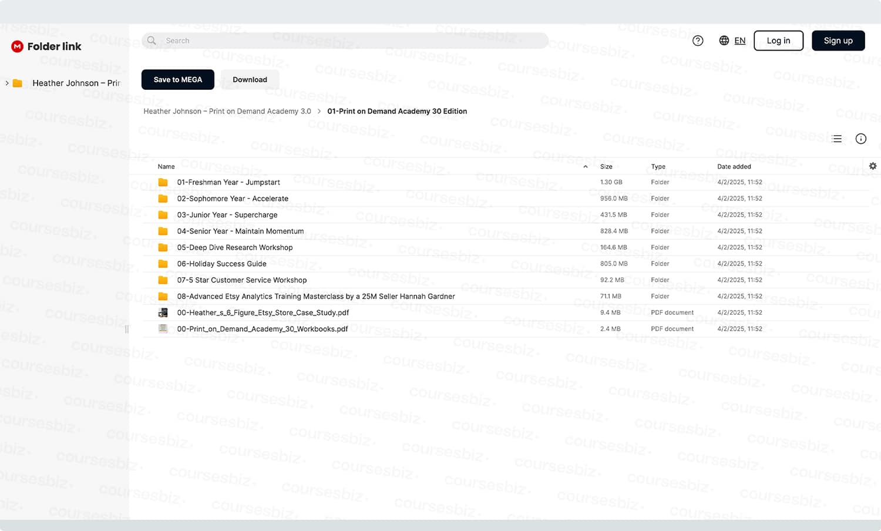881x531 pixels.
Task: Click the 71.1 MB size cell
Action: (x=610, y=297)
